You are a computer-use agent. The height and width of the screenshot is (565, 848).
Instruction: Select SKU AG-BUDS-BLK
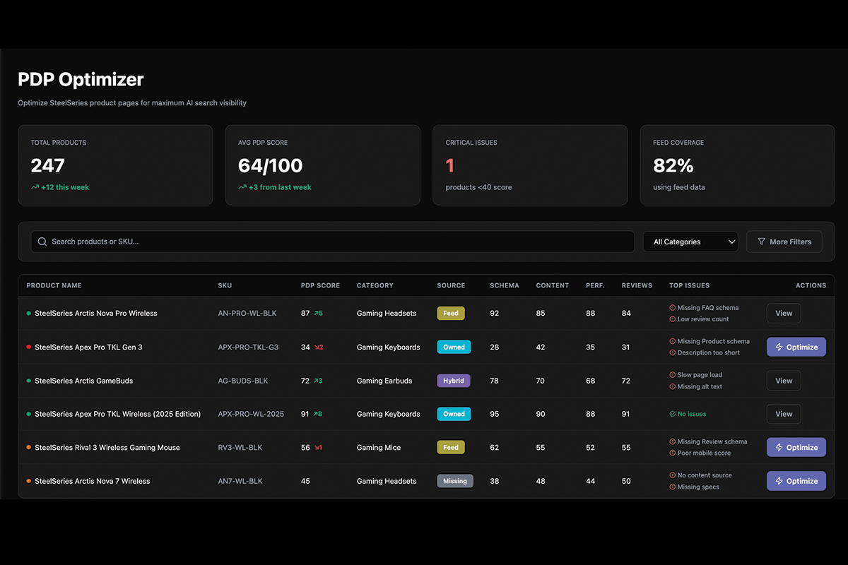tap(243, 381)
